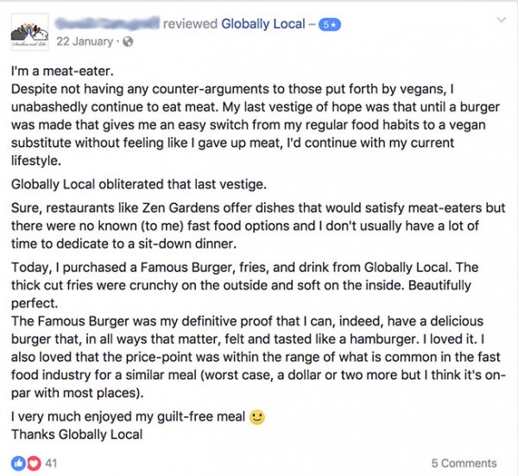
Task: Click the paragraph mentioning Zen Gardens restaurants
Action: [258, 225]
